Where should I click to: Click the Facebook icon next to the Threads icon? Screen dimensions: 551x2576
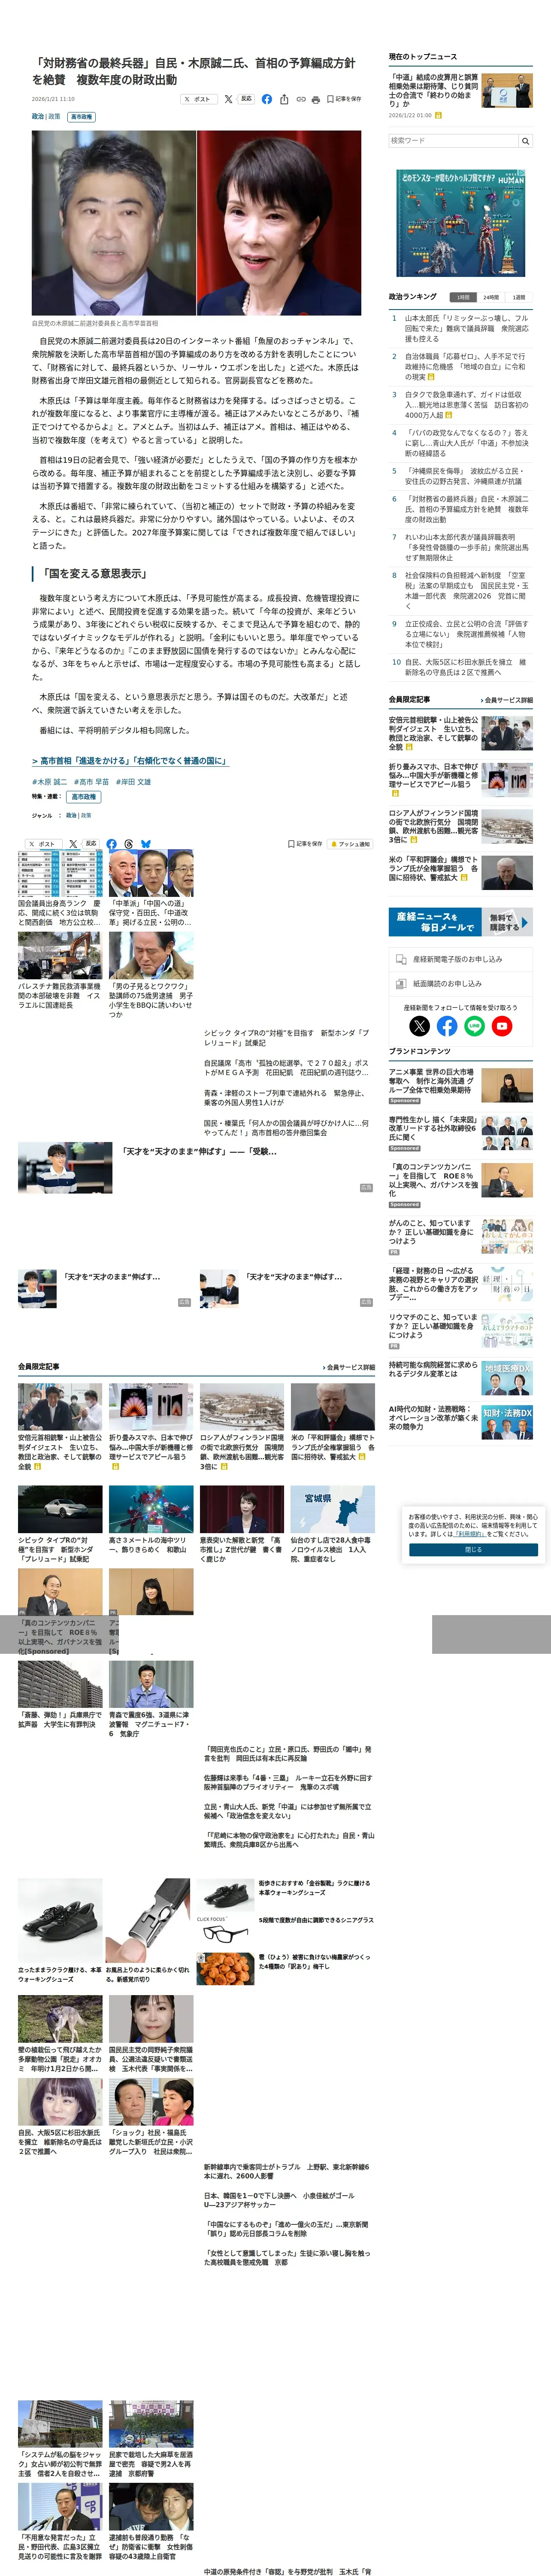tap(111, 844)
